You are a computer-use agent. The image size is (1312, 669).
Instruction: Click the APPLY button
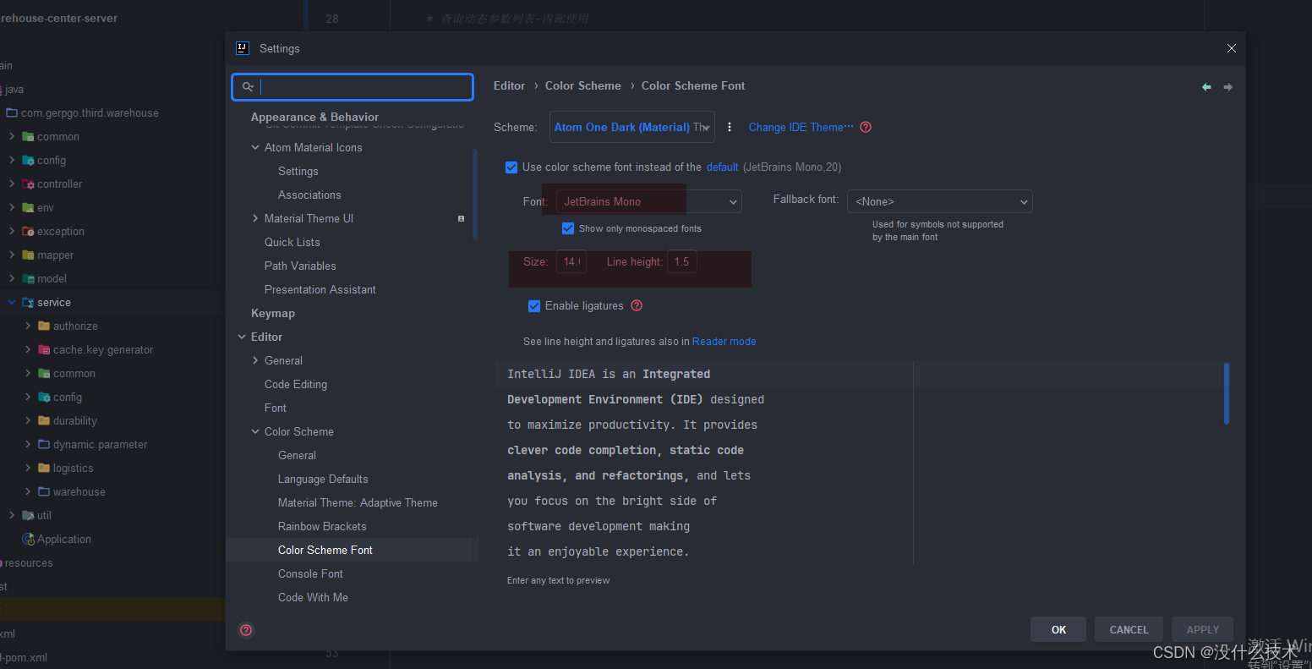[x=1202, y=629]
